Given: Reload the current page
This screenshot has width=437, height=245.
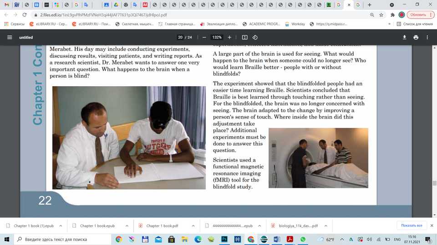Looking at the screenshot, I should click(25, 15).
